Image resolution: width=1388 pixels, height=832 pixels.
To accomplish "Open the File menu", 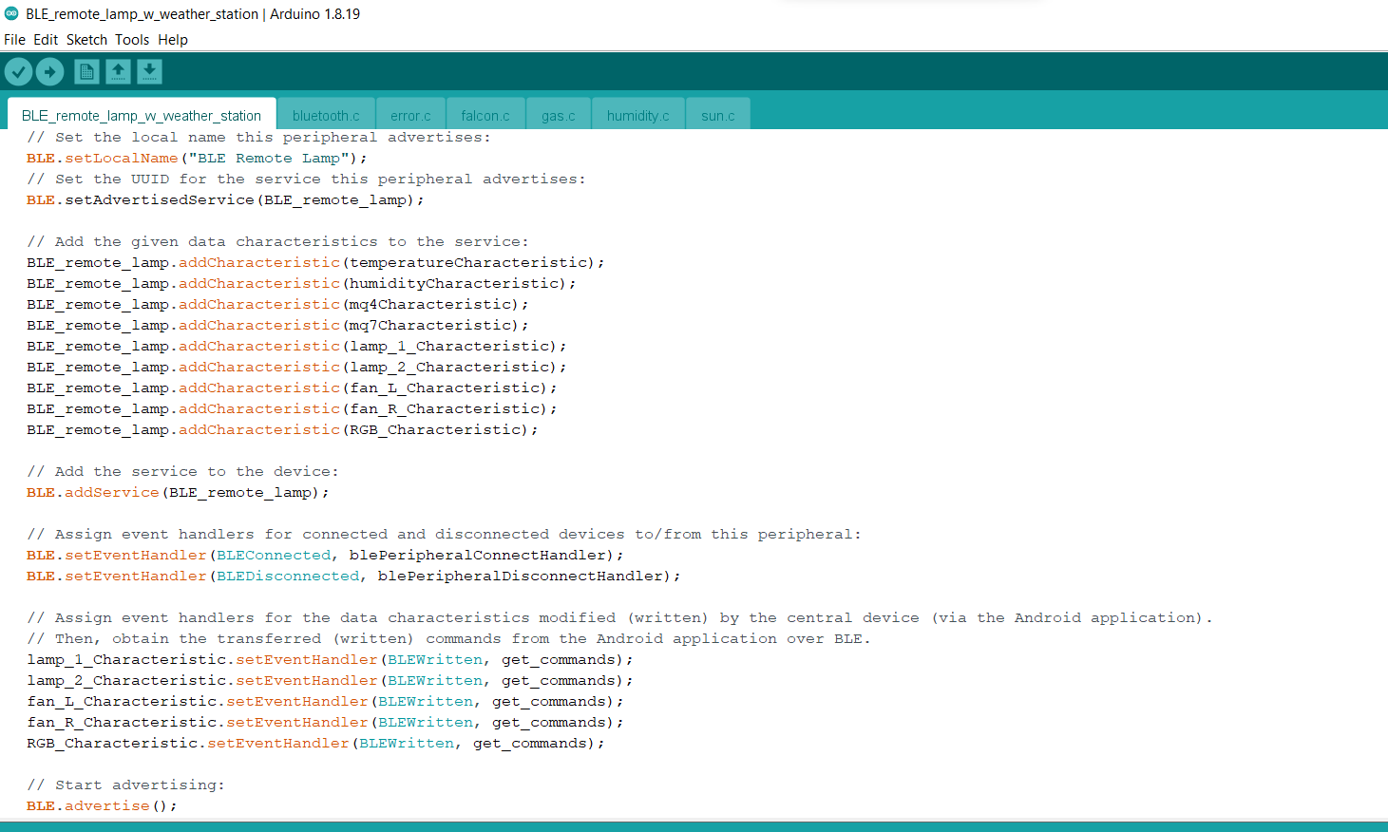I will click(x=14, y=40).
